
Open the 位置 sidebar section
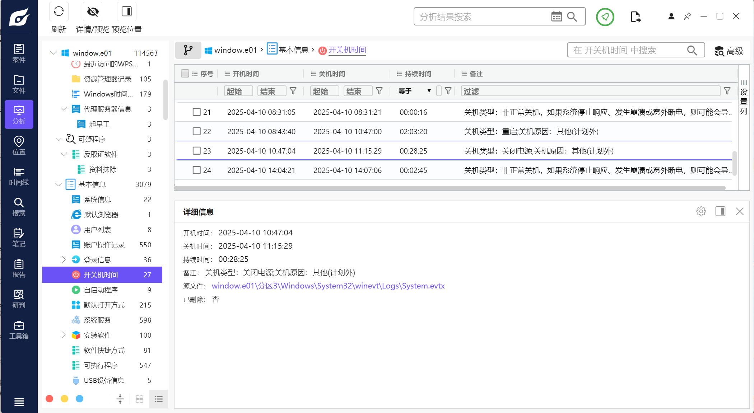tap(19, 145)
